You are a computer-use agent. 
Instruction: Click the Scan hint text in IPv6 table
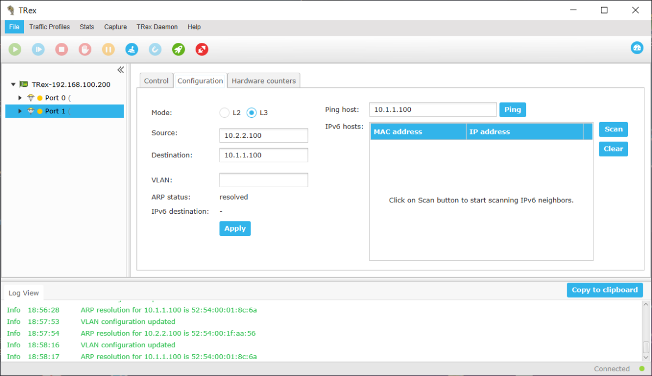pos(481,200)
